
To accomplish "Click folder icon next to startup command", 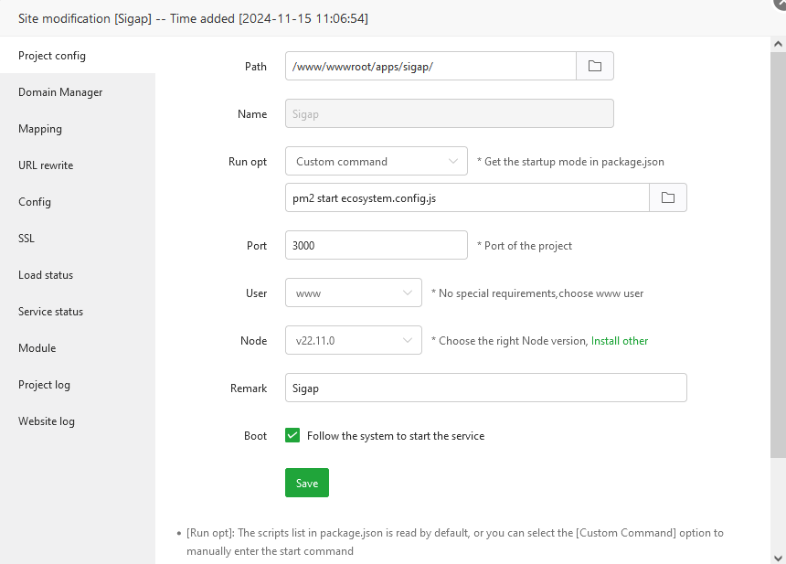I will tap(668, 197).
